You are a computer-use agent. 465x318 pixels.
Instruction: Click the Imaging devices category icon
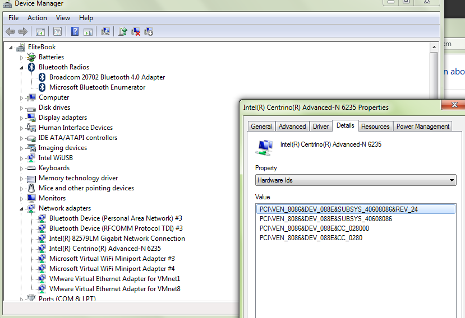click(x=31, y=148)
